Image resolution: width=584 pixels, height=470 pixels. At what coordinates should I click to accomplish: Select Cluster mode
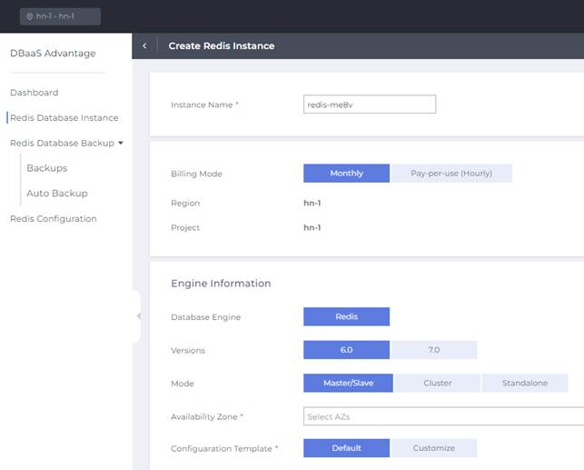point(437,383)
